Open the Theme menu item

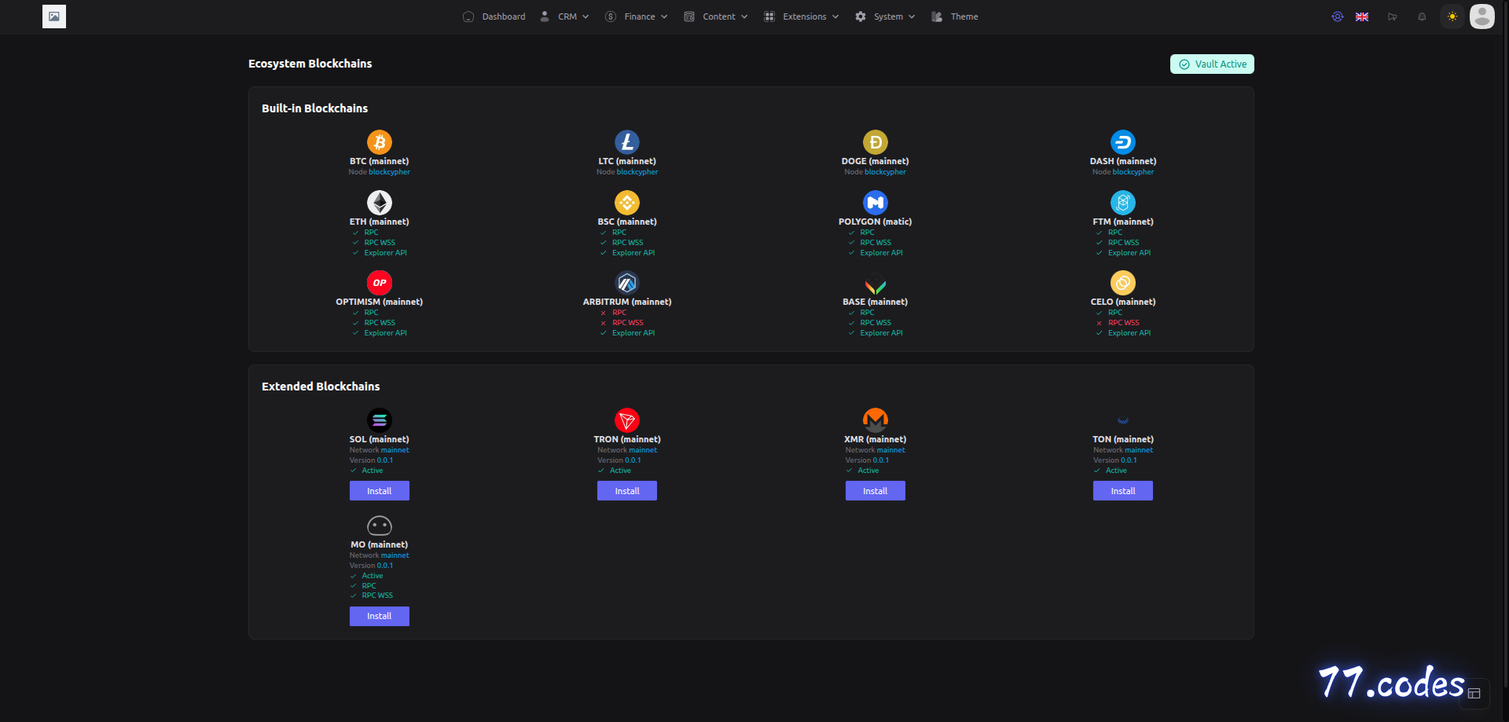click(x=955, y=16)
